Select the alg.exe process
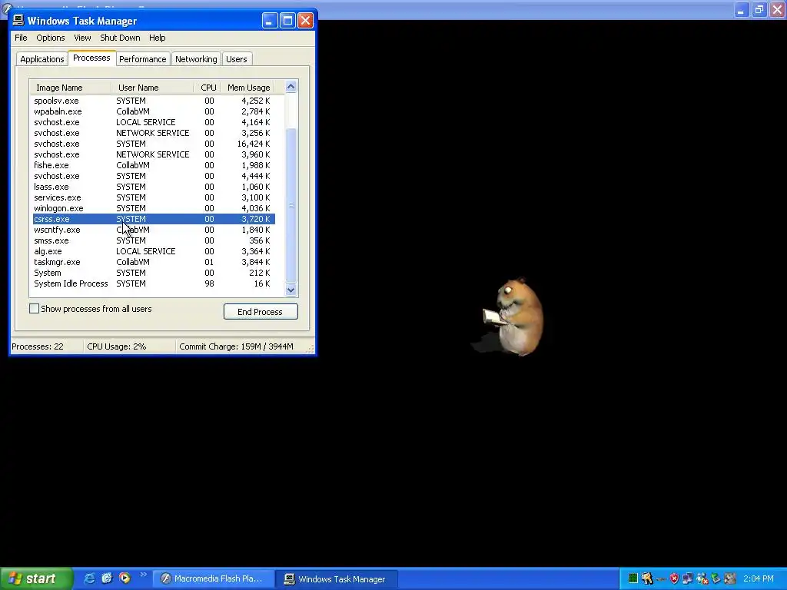787x590 pixels. [154, 251]
